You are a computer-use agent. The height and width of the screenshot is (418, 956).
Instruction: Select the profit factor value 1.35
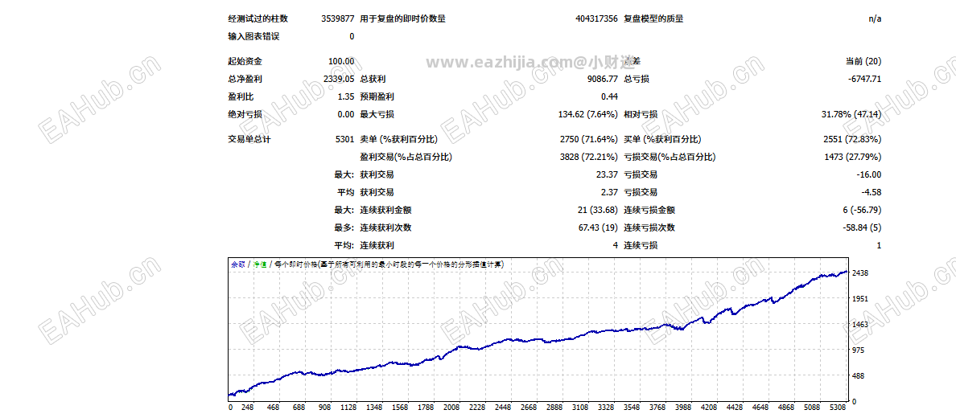point(346,97)
